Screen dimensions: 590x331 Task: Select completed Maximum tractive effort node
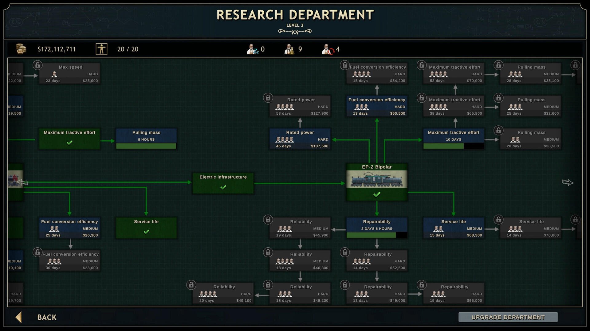click(x=69, y=139)
